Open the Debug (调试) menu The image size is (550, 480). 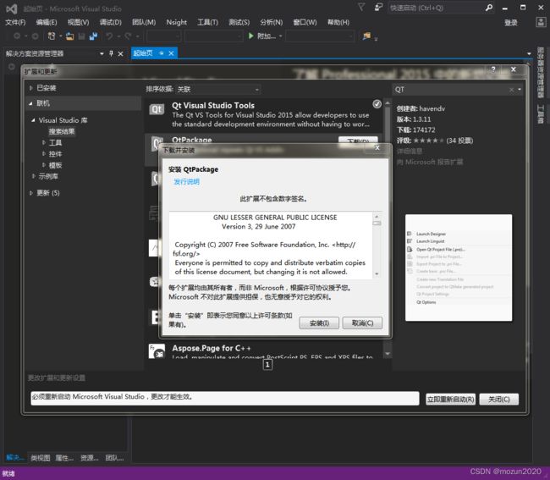111,23
